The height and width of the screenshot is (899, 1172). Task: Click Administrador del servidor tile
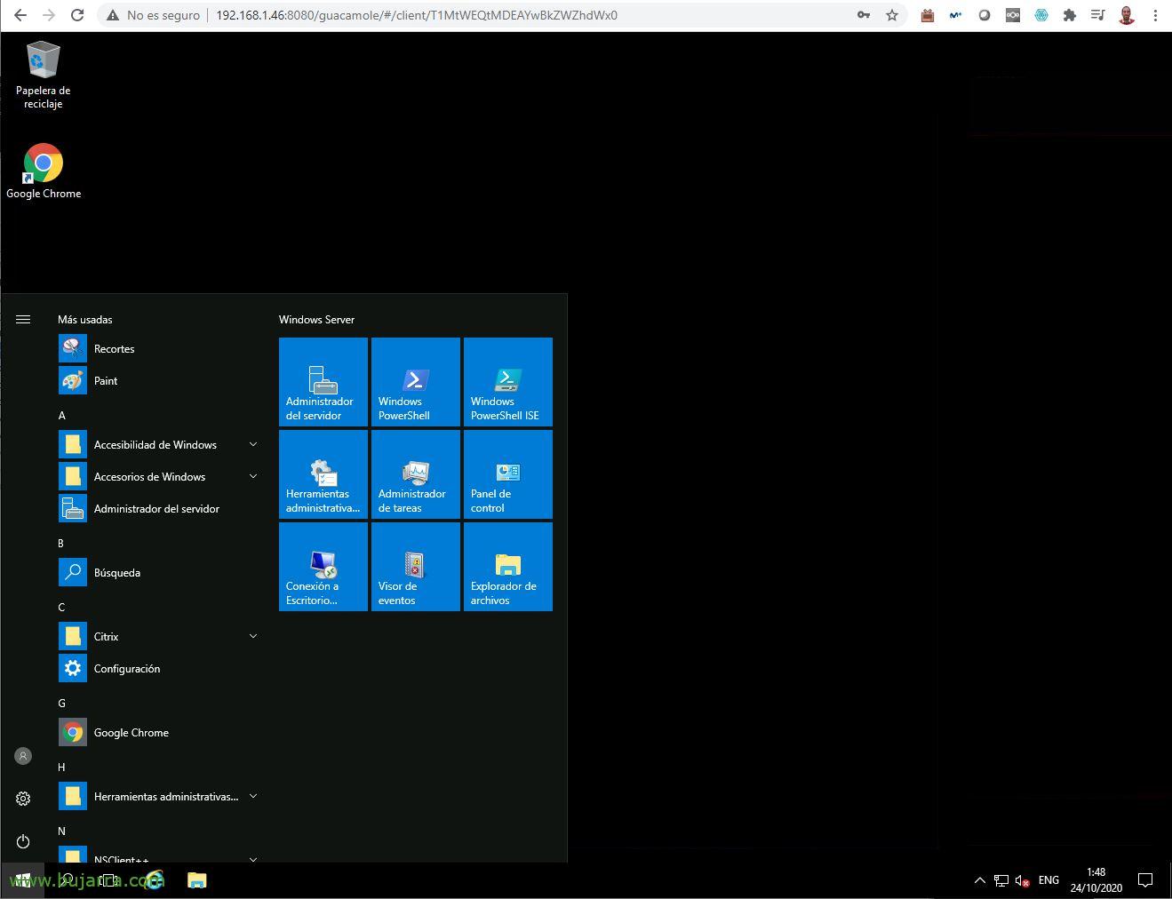323,382
